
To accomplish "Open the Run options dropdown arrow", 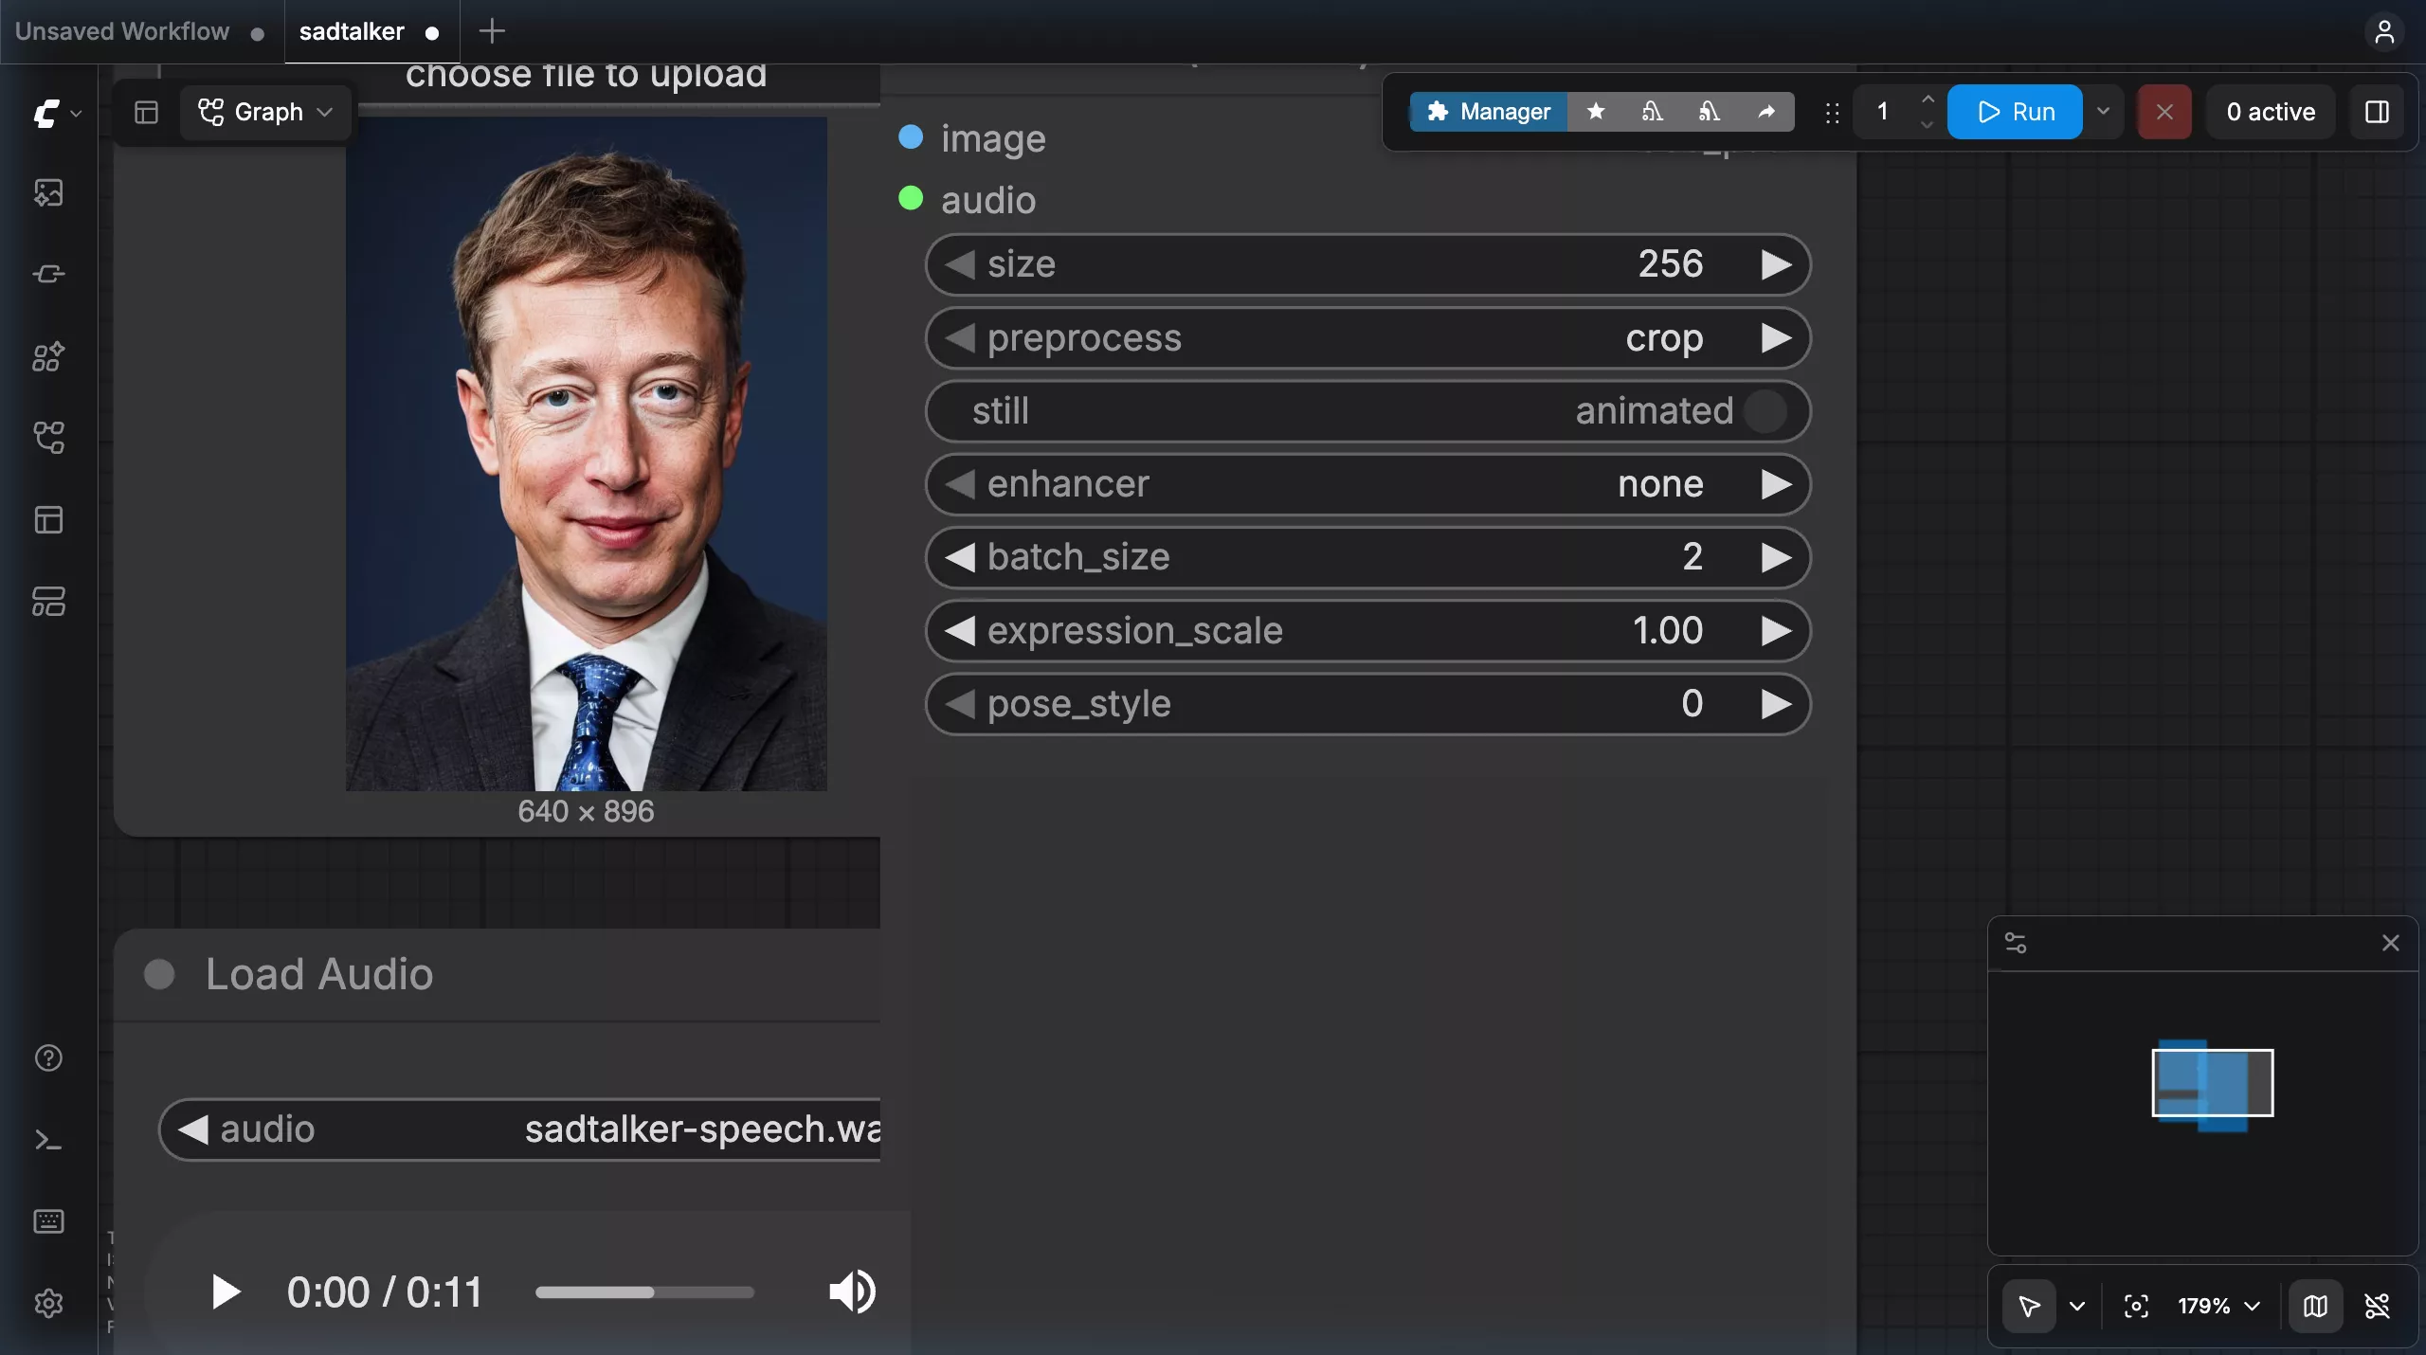I will [2103, 112].
